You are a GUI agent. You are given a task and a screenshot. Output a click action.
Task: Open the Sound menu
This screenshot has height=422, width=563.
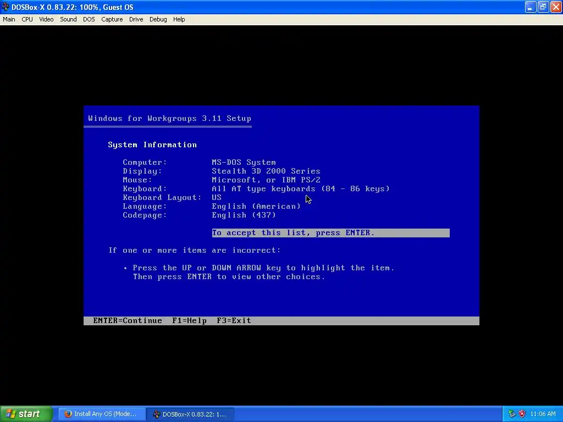(68, 19)
